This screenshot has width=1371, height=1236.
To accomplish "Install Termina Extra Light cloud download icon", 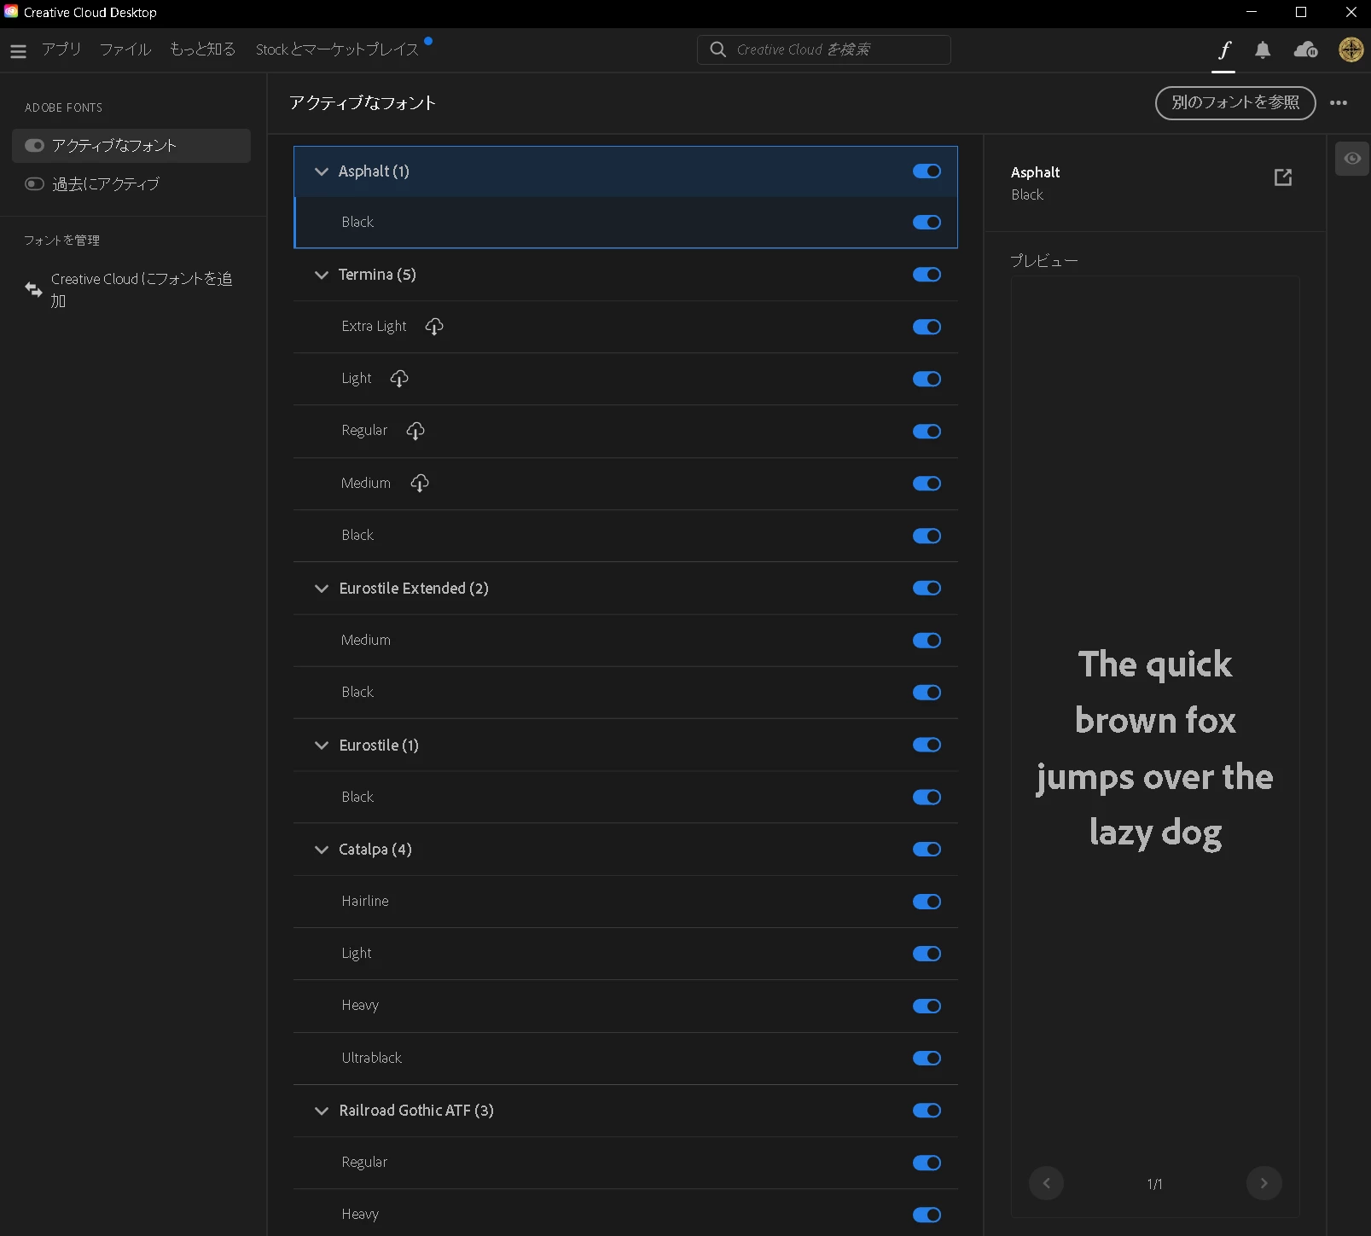I will (434, 327).
